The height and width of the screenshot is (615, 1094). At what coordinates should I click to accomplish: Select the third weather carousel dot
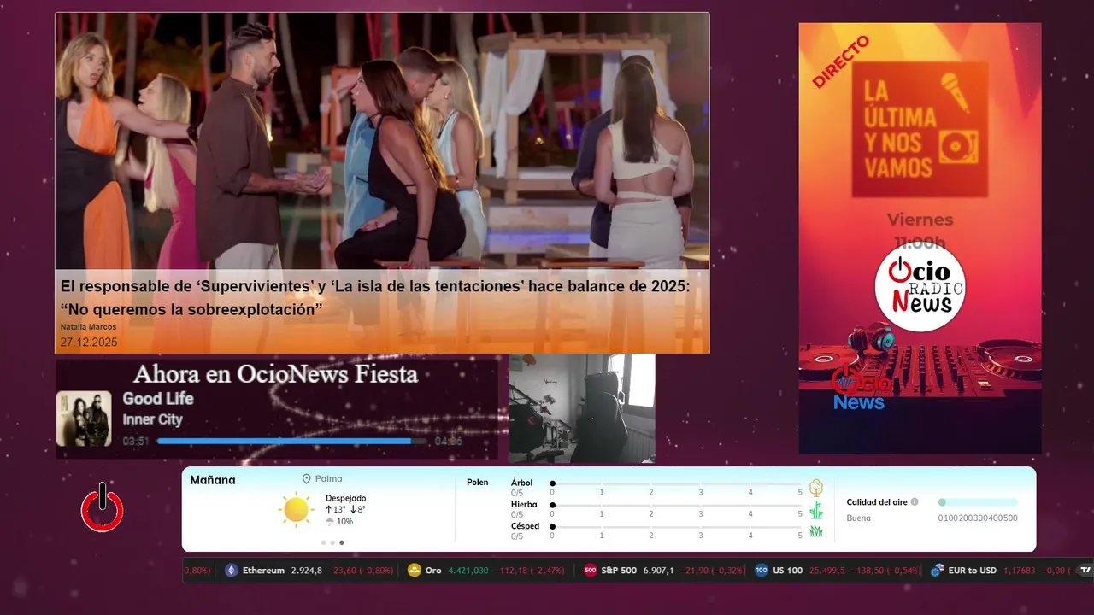tap(342, 542)
